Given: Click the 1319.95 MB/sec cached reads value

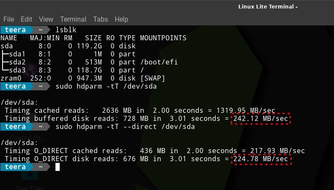Looking at the screenshot, I should click(x=246, y=110).
